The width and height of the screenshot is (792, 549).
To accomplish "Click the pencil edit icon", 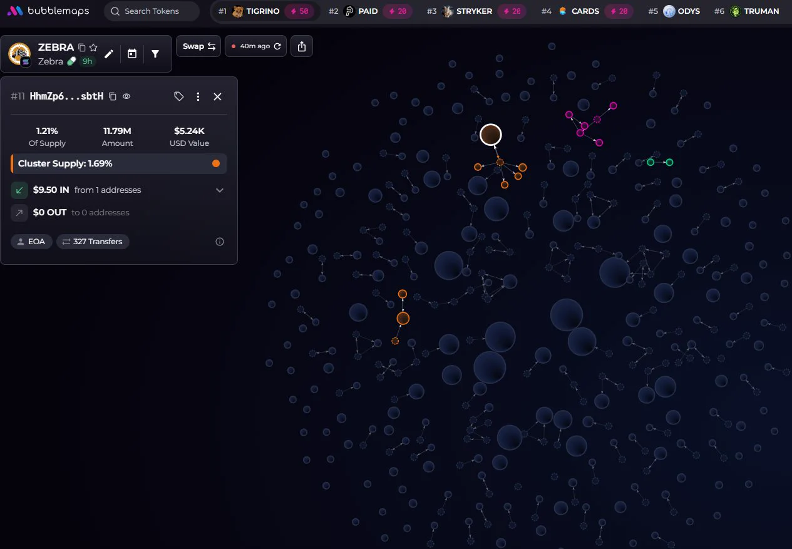I will pos(109,54).
